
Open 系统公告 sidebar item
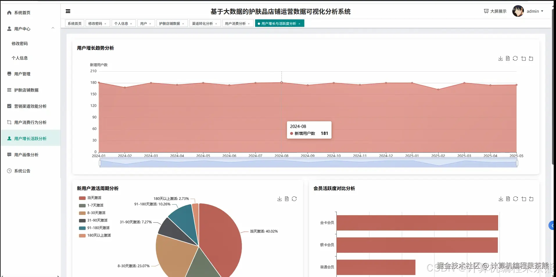tap(30, 171)
